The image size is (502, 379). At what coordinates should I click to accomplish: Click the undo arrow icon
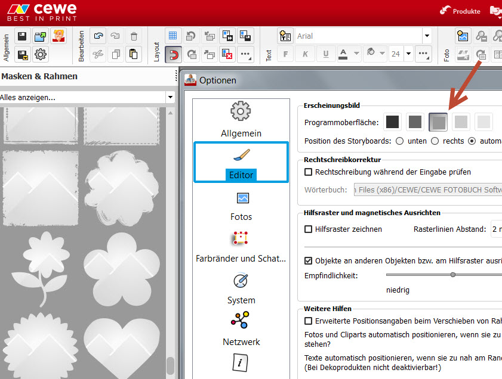coord(99,36)
